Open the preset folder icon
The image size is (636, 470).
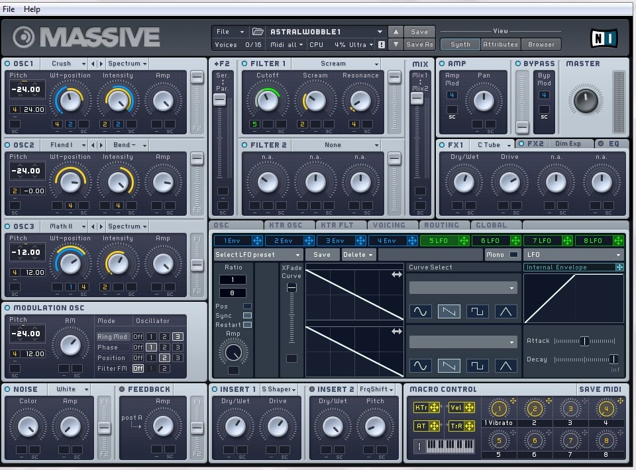coord(258,31)
